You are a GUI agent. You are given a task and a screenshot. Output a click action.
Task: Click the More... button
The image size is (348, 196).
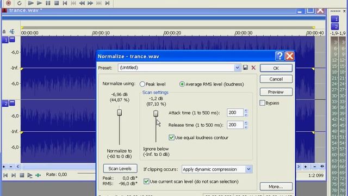click(276, 186)
